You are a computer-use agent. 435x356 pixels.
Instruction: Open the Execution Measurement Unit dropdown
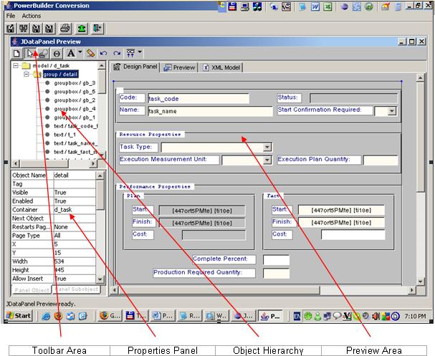(x=267, y=160)
